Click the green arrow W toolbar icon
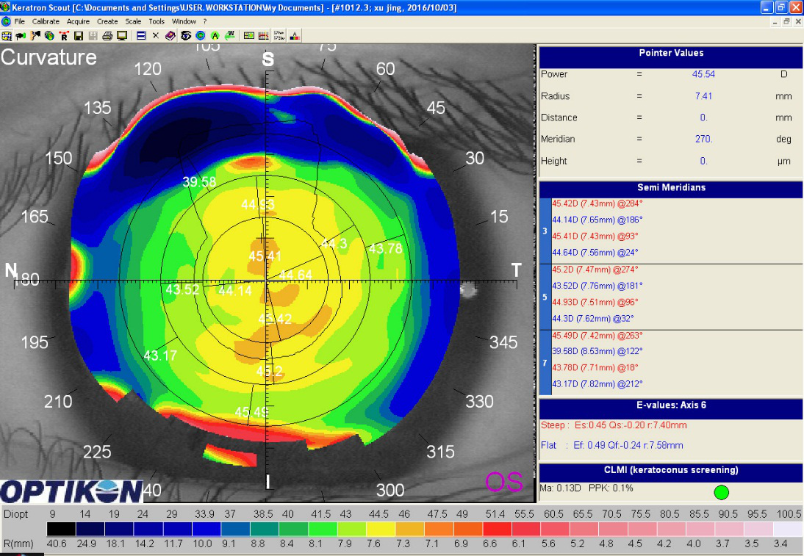The image size is (804, 556). tap(230, 36)
